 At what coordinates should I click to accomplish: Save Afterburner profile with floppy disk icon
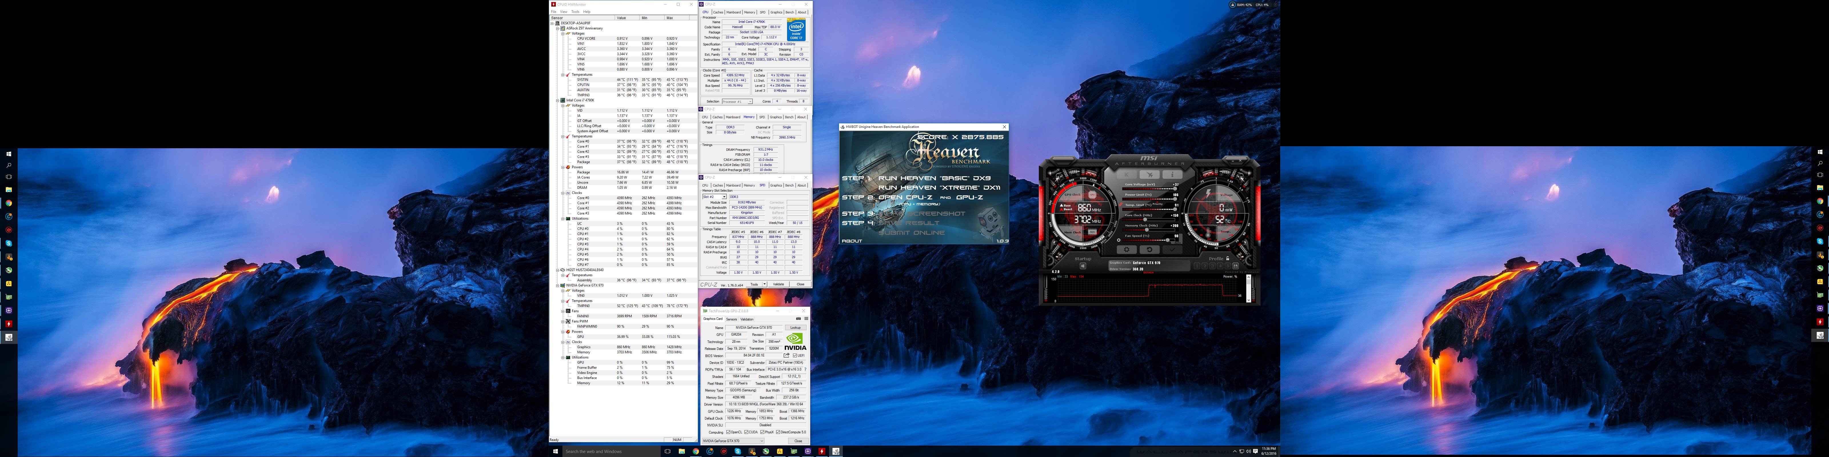click(x=1235, y=266)
